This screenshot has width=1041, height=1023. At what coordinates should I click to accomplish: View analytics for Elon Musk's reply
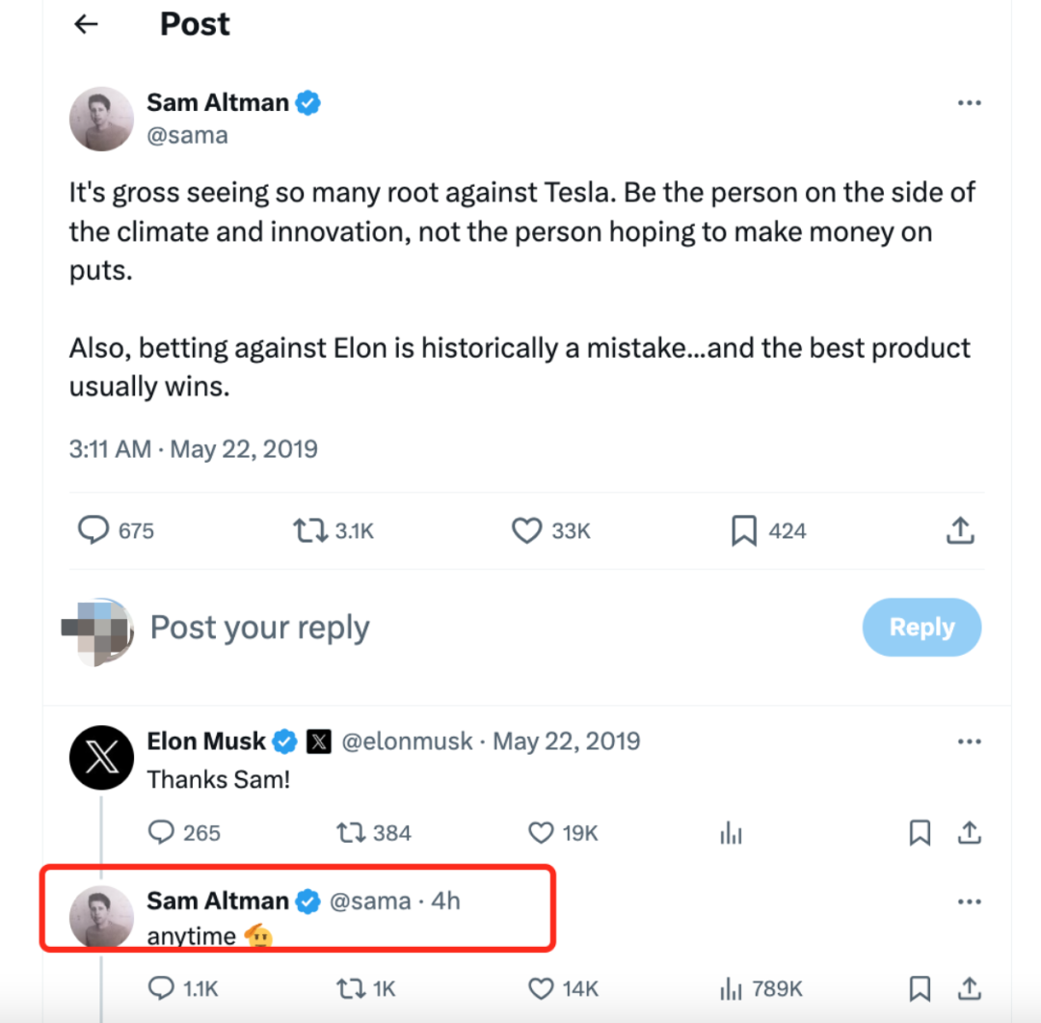coord(732,832)
